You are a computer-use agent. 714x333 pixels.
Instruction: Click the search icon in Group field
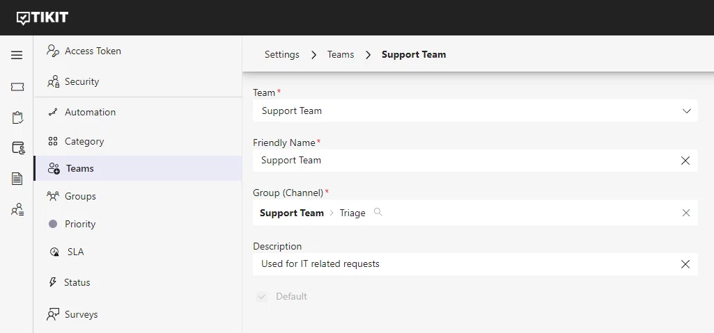coord(378,212)
